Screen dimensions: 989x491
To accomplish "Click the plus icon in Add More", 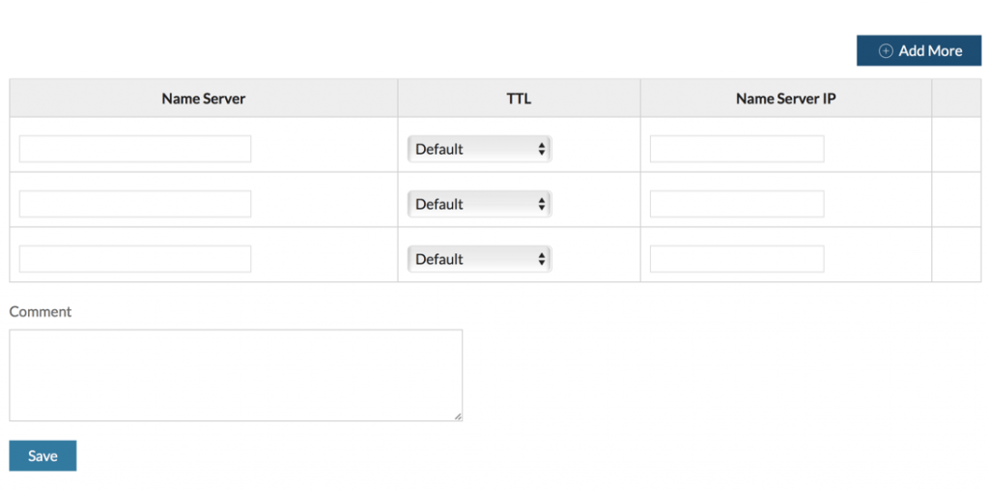I will 886,51.
